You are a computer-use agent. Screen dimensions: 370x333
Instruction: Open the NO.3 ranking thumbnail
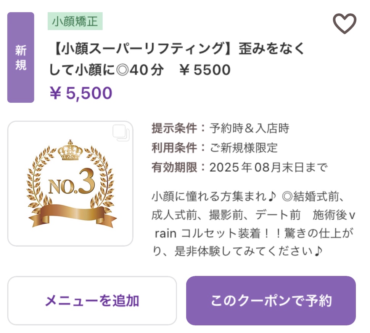[70, 184]
